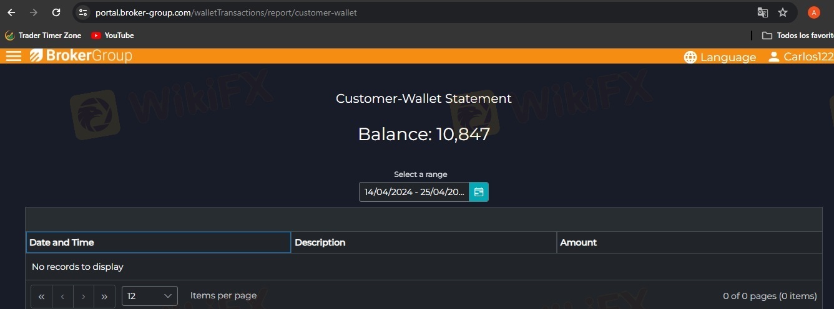Open the Language selector
The height and width of the screenshot is (309, 834).
(720, 57)
